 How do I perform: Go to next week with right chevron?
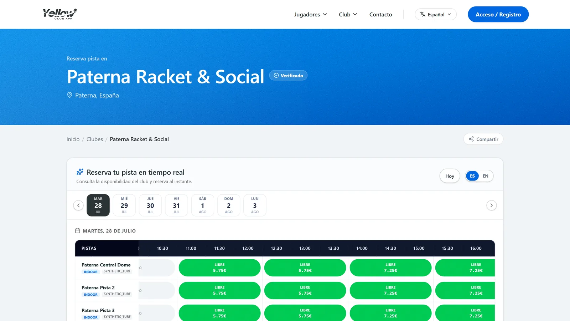point(492,205)
